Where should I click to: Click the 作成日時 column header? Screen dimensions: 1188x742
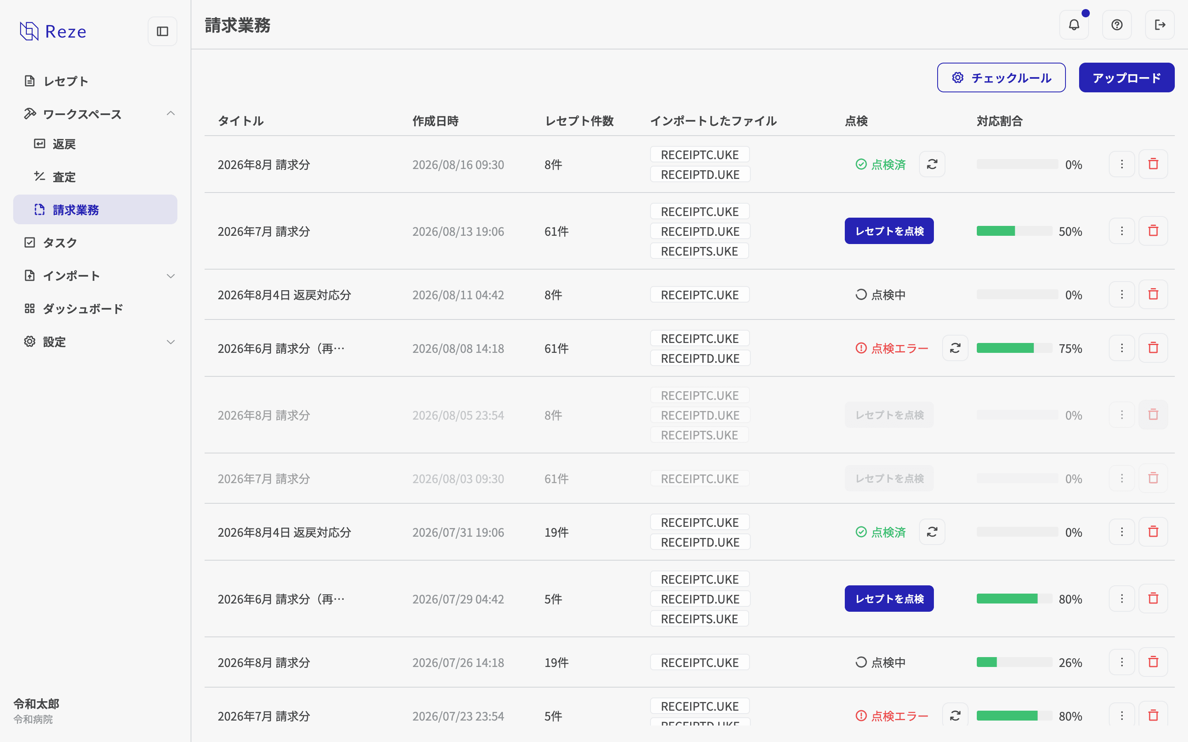(x=436, y=121)
